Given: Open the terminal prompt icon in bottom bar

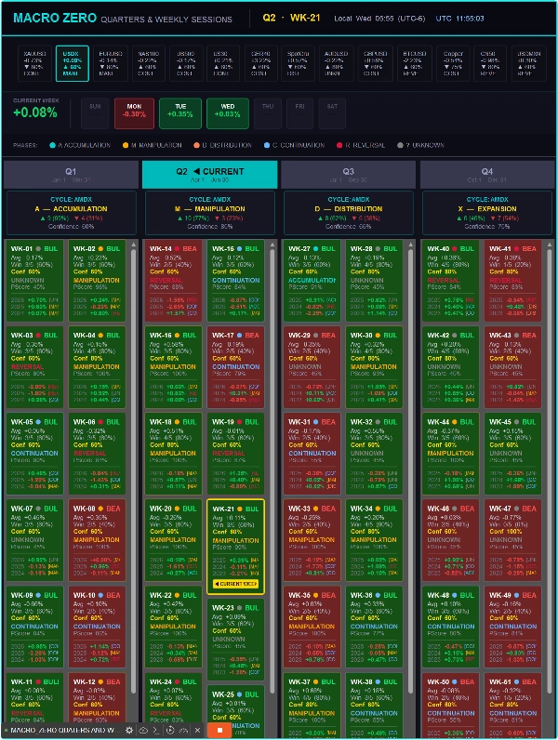Looking at the screenshot, I should click(x=156, y=730).
